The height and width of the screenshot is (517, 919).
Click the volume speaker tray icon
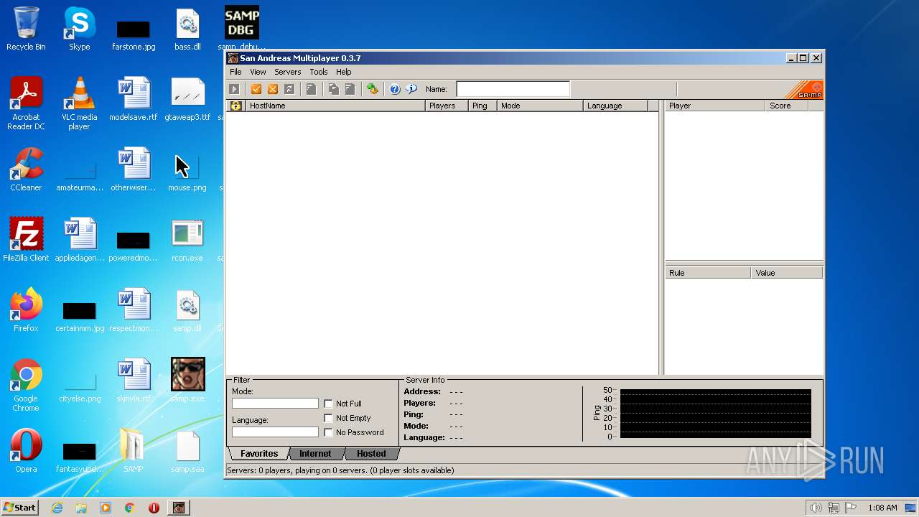tap(816, 508)
